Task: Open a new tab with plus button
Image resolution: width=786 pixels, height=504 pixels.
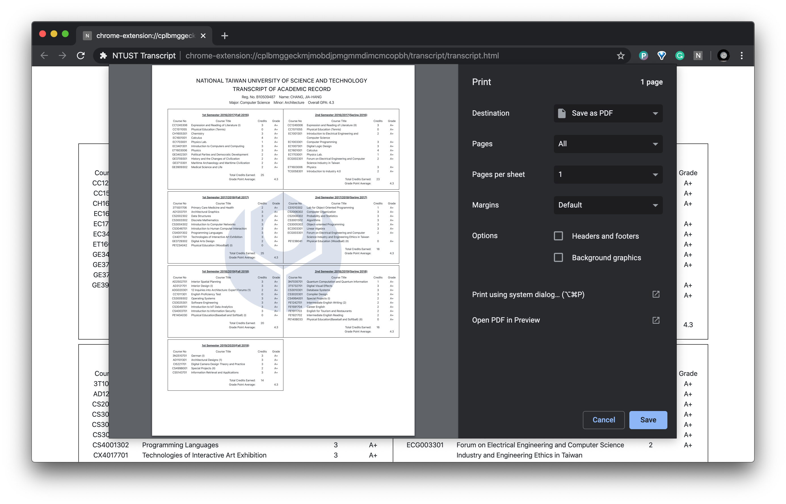Action: [224, 36]
